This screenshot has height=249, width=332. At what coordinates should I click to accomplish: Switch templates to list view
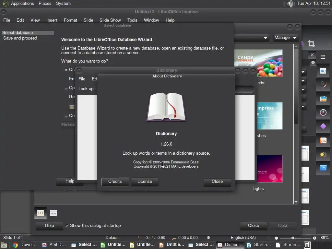(53, 213)
